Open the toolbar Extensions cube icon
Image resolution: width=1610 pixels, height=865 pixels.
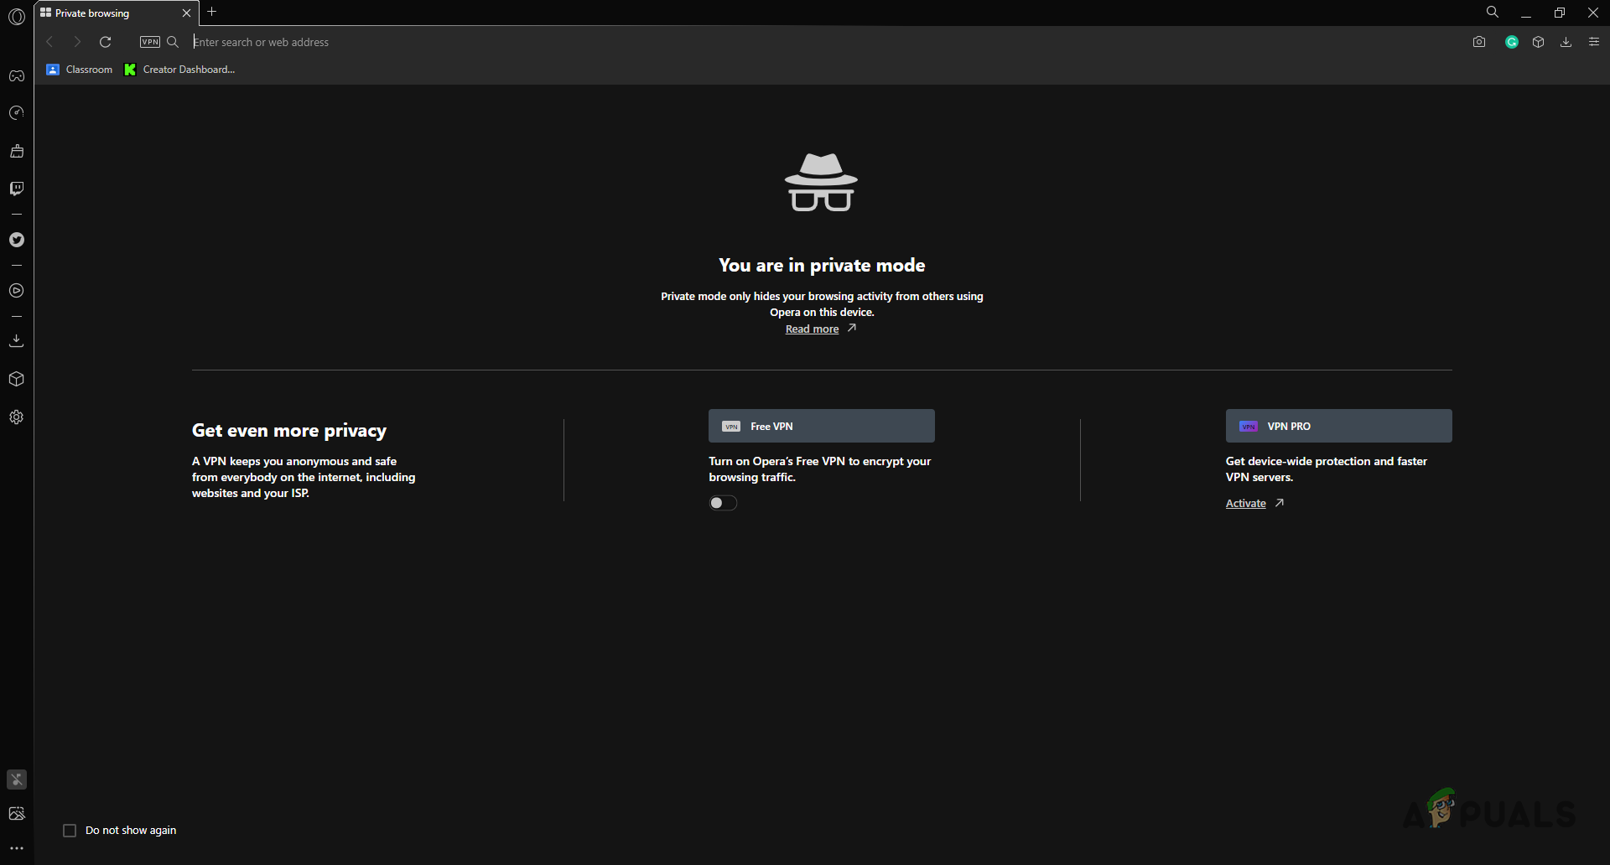1539,42
